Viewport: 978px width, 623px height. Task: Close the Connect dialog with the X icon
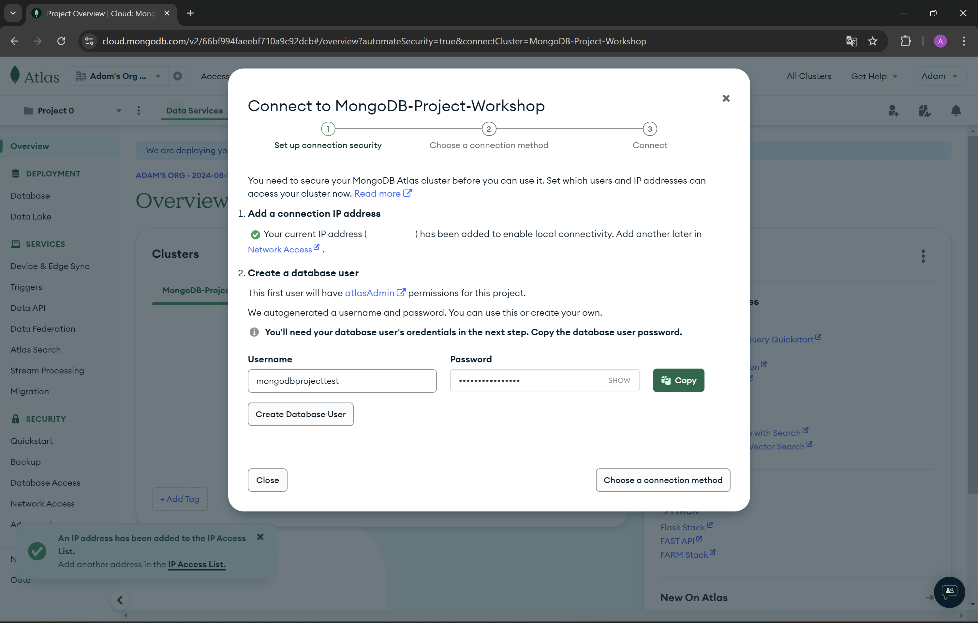726,99
